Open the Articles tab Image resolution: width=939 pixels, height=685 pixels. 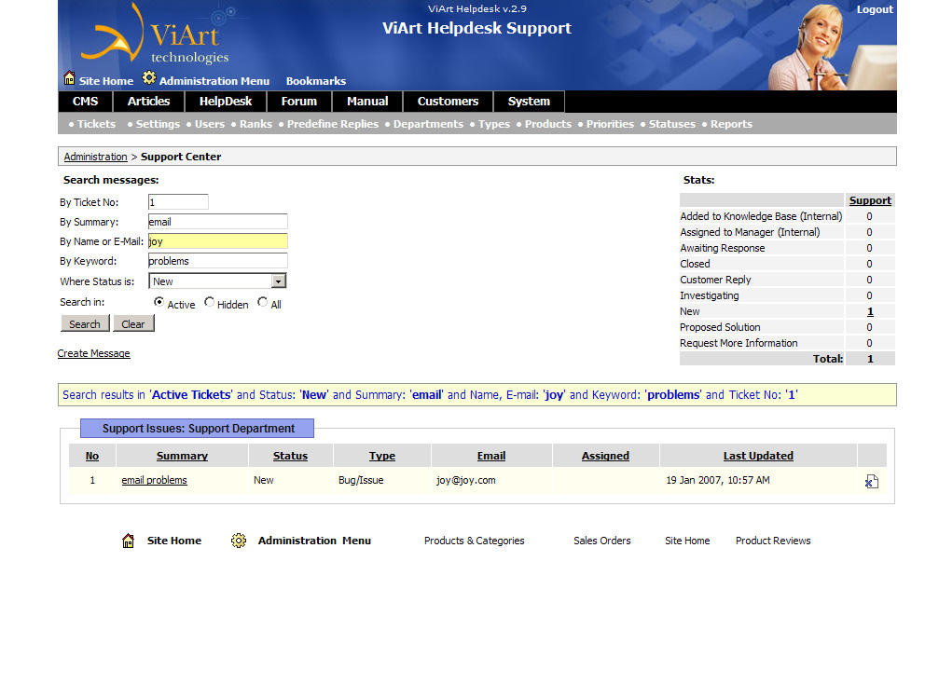pos(148,102)
